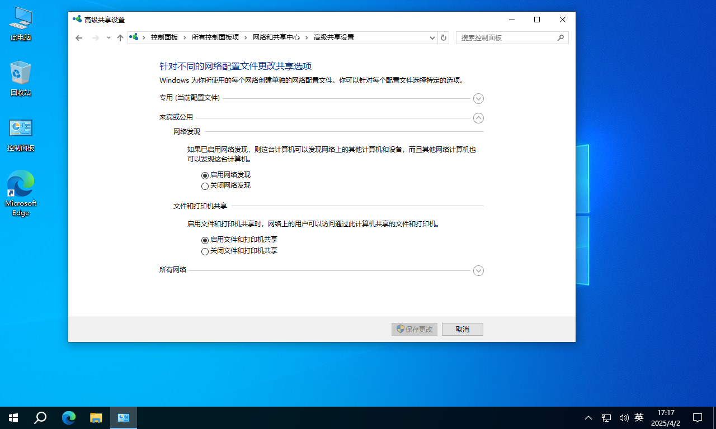Screen dimensions: 716x429
Task: Click Control Panel taskbar button
Action: [124, 418]
